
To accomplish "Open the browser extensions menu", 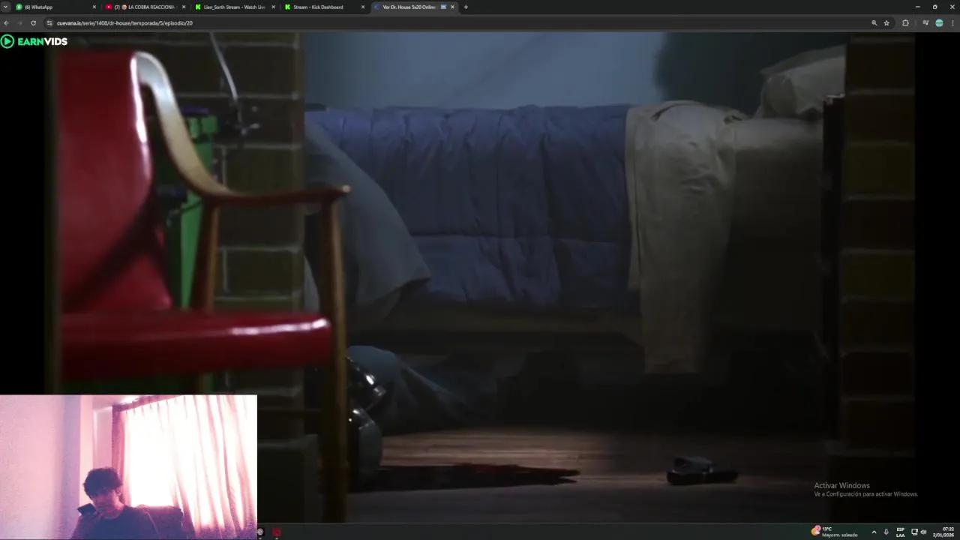I will 905,23.
